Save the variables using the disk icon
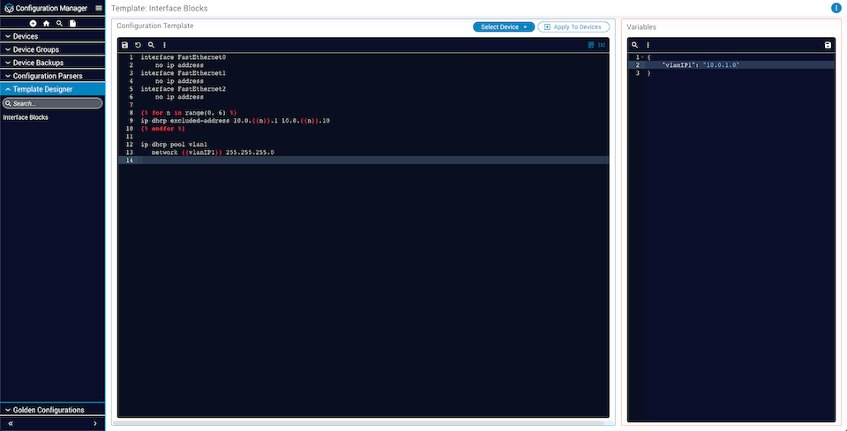 click(x=827, y=45)
